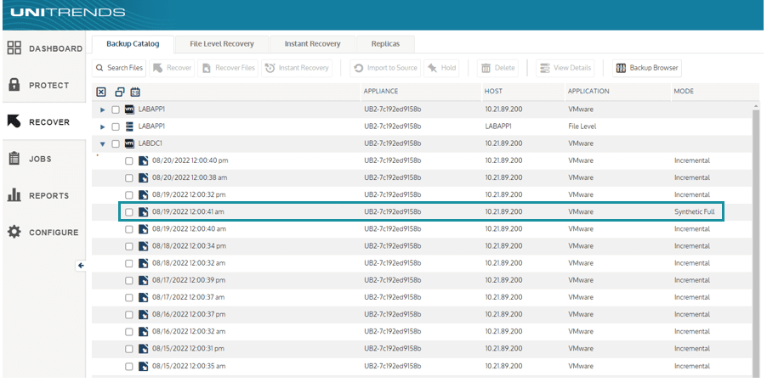Viewport: 767px width, 382px height.
Task: Expand the File Level LABAPP1 row
Action: click(103, 127)
